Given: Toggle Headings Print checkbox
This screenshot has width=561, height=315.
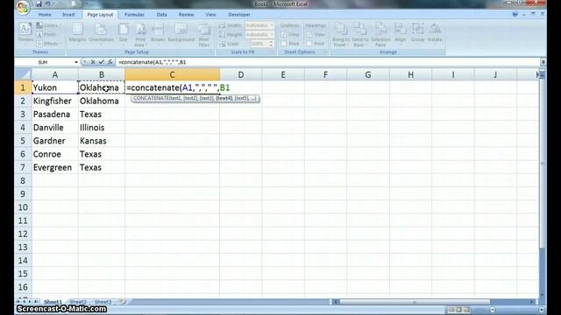Looking at the screenshot, I should tap(309, 44).
